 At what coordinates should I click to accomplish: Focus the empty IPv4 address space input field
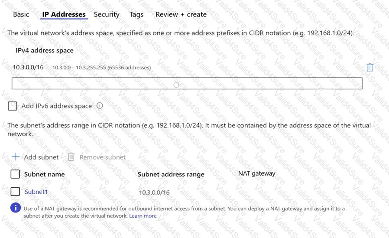point(187,83)
